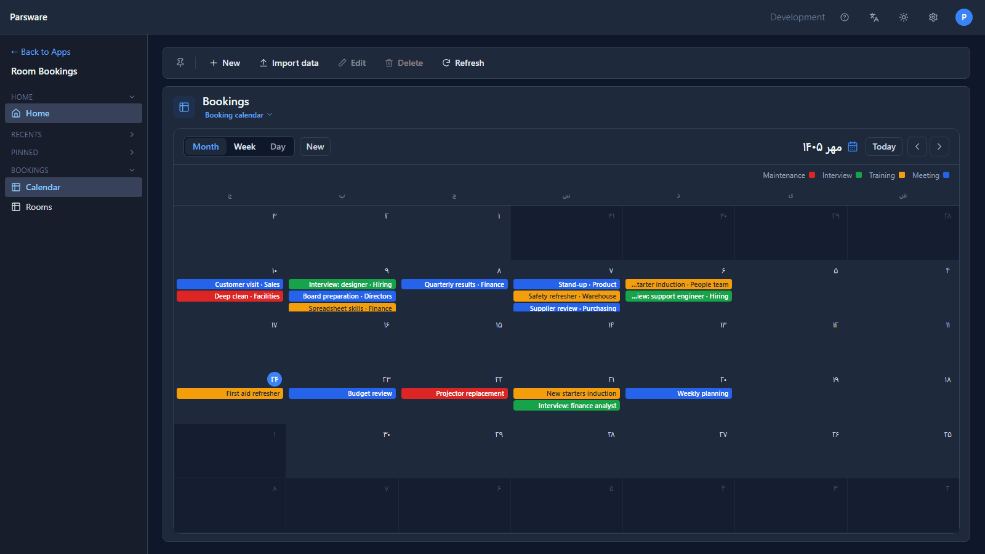The width and height of the screenshot is (985, 554).
Task: Open Interview: finance analyst event
Action: (566, 406)
